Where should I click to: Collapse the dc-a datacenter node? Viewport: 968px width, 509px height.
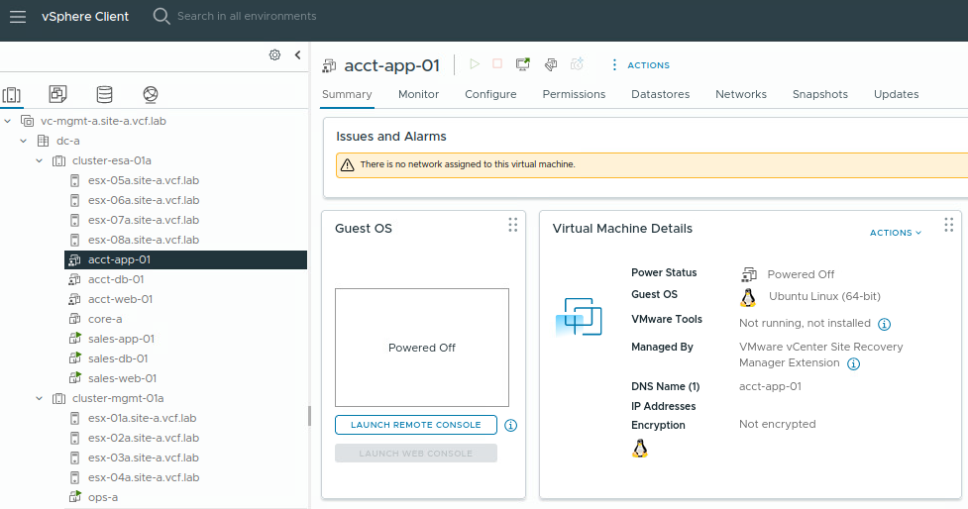click(24, 141)
